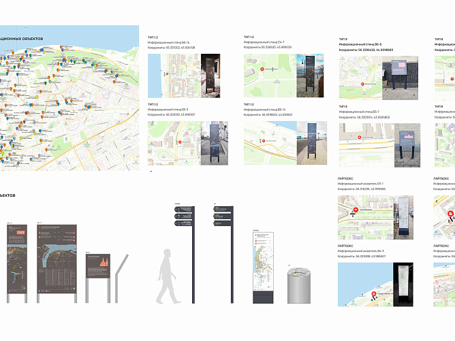Click the red pin on the С4-7 stand map
455x341 pixels.
point(264,69)
